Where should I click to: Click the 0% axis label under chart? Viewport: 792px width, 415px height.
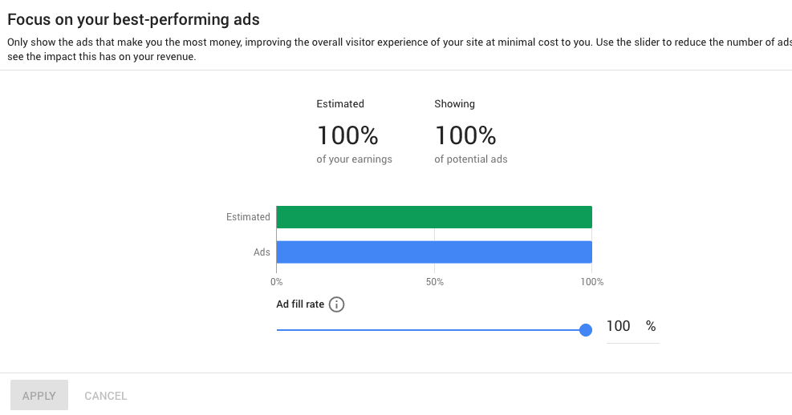[277, 282]
